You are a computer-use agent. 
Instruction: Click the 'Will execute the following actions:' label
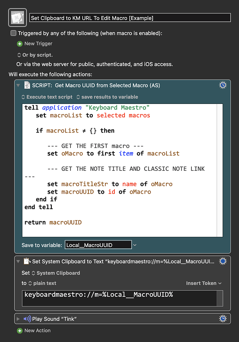pyautogui.click(x=50, y=74)
